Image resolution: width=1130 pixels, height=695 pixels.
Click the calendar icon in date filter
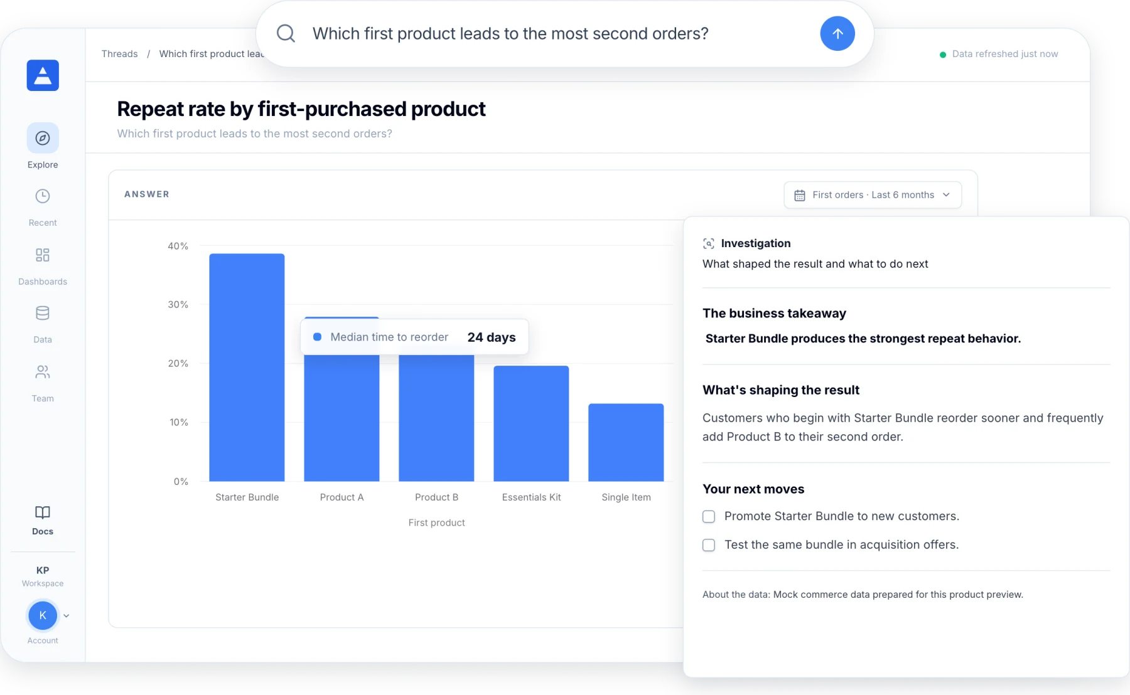click(800, 195)
